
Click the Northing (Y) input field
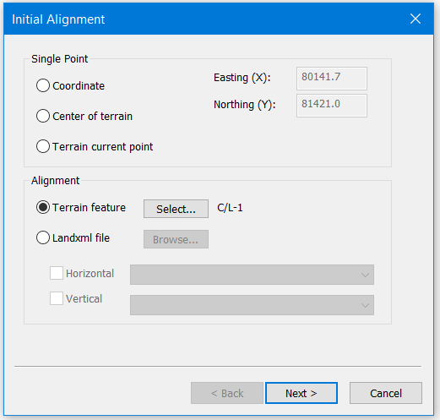click(x=332, y=106)
